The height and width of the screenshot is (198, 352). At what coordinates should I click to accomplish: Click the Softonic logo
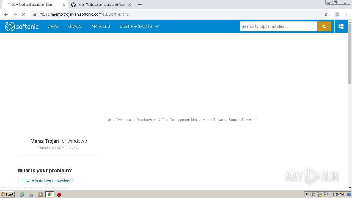[22, 26]
